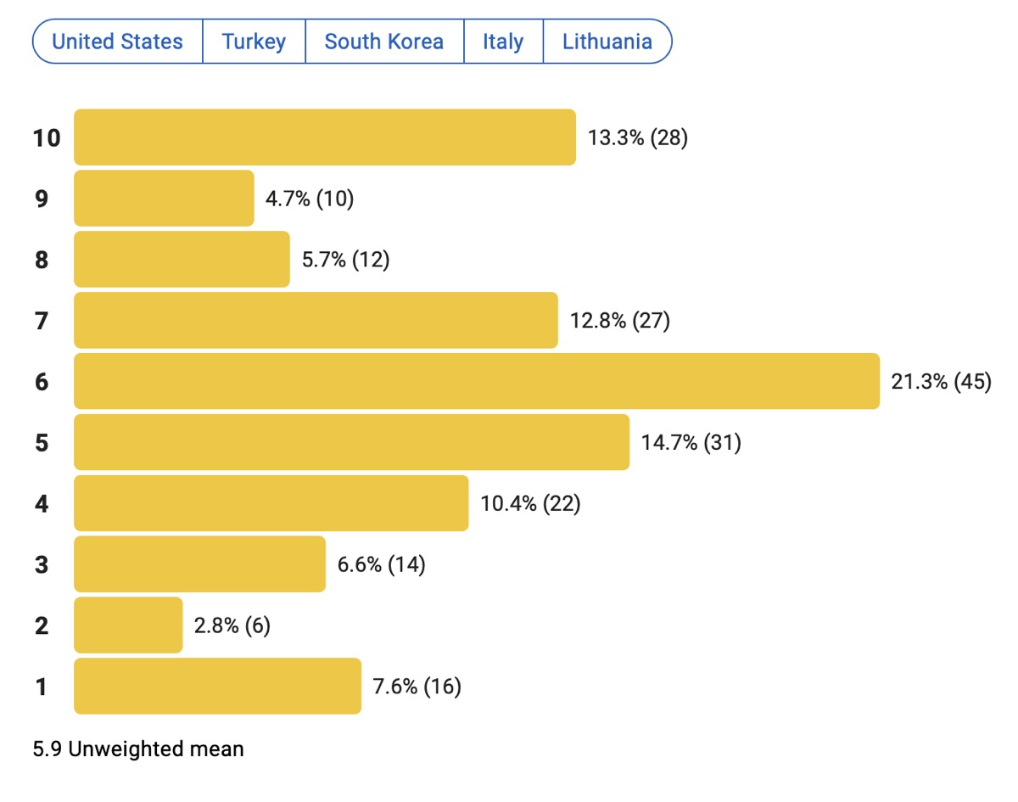Click the 21.3% (45) value label
Image resolution: width=1018 pixels, height=802 pixels.
941,382
